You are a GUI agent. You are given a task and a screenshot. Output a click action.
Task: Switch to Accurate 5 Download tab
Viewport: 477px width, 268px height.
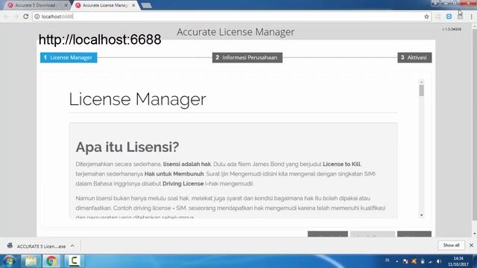click(x=37, y=5)
